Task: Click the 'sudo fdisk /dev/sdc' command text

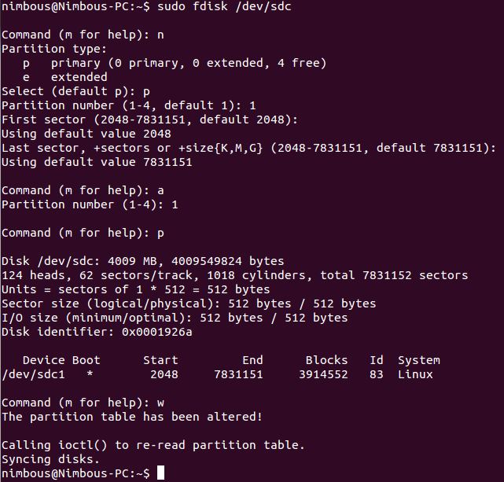Action: tap(224, 6)
